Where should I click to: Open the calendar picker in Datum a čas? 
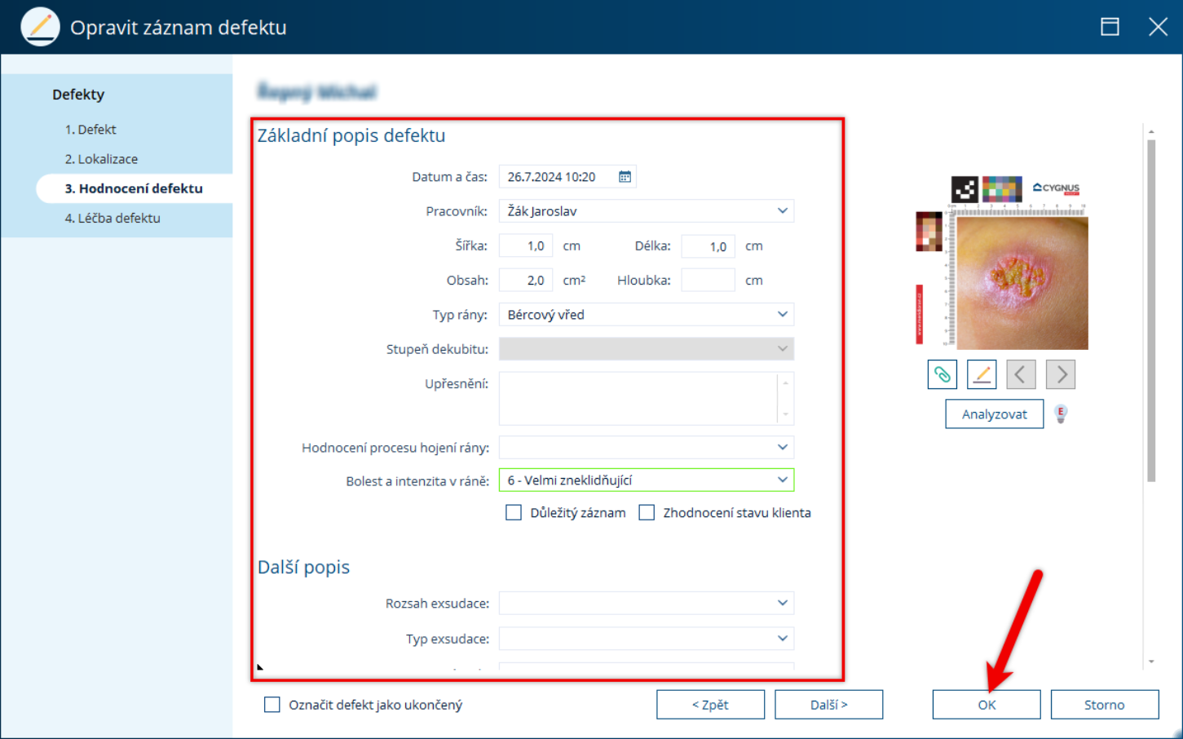[625, 177]
